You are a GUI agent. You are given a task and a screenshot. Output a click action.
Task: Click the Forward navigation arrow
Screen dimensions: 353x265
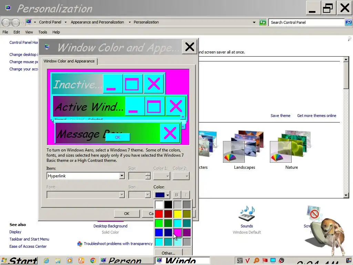(x=15, y=22)
